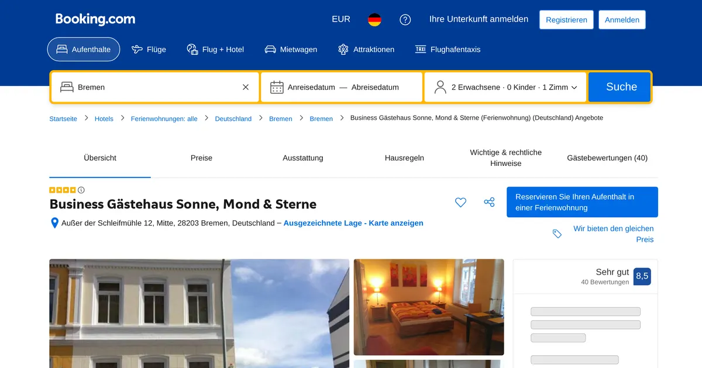Open the Gästebewertungen (40) tab
Screen dimensions: 702x368
(607, 158)
